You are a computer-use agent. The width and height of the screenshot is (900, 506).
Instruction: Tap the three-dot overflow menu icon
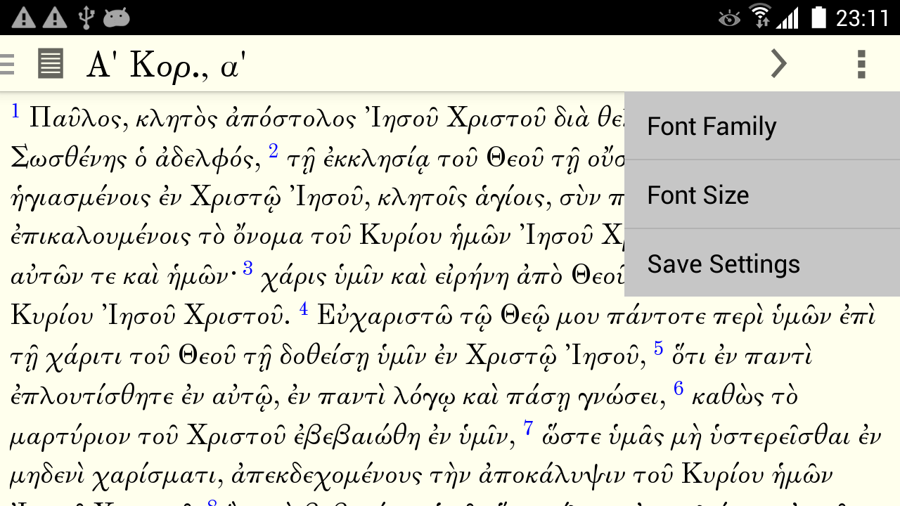(861, 64)
